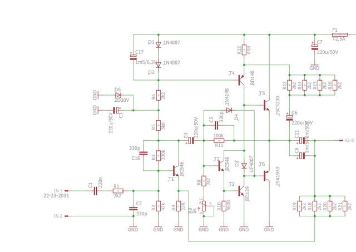Select resistor R10 symbol
This screenshot has height=252, width=356.
(x=224, y=206)
